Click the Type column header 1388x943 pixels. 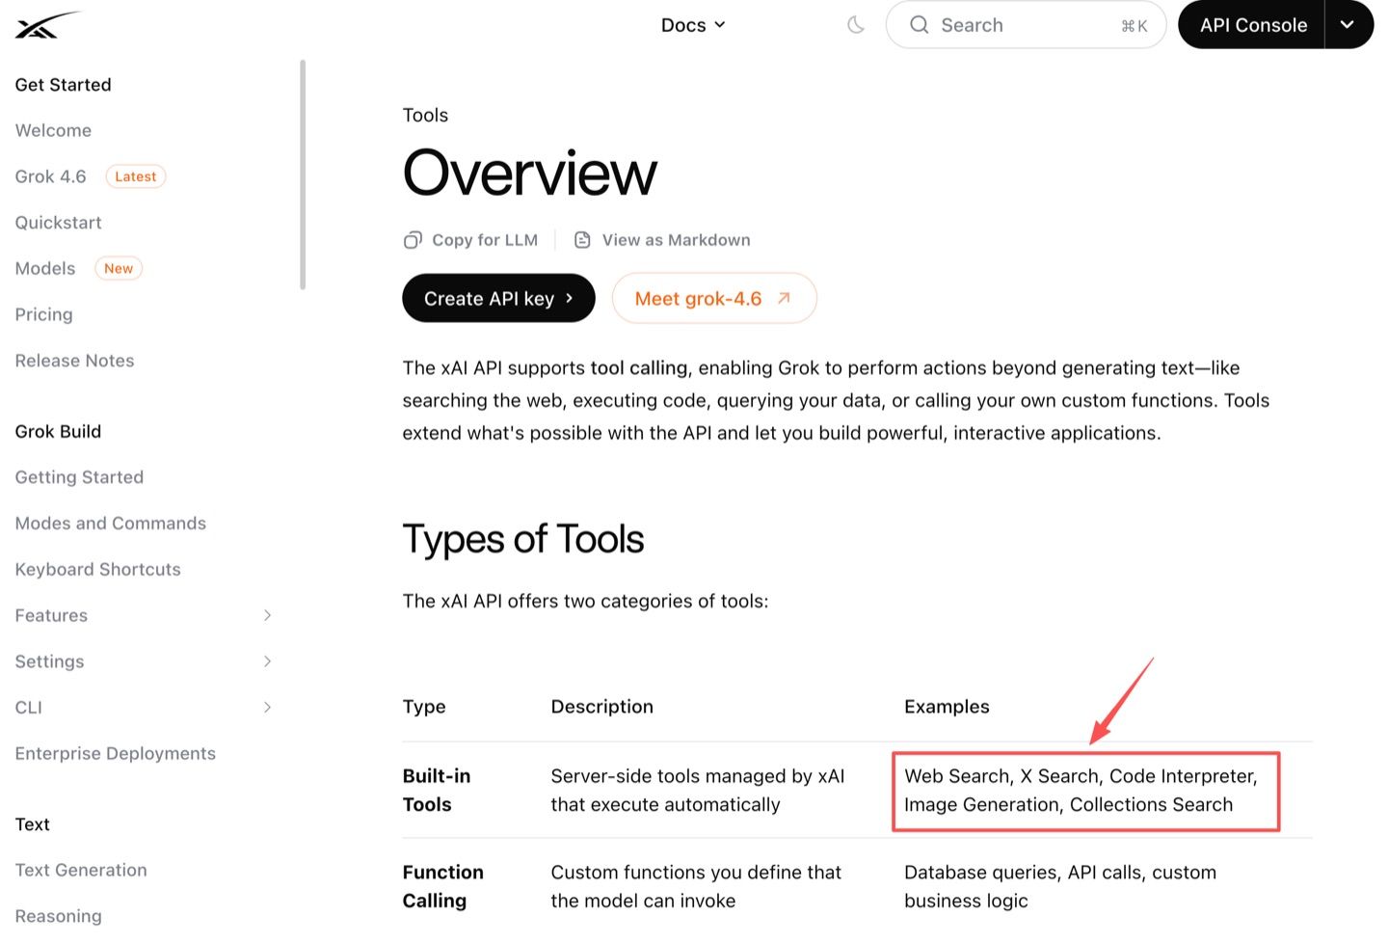[424, 707]
